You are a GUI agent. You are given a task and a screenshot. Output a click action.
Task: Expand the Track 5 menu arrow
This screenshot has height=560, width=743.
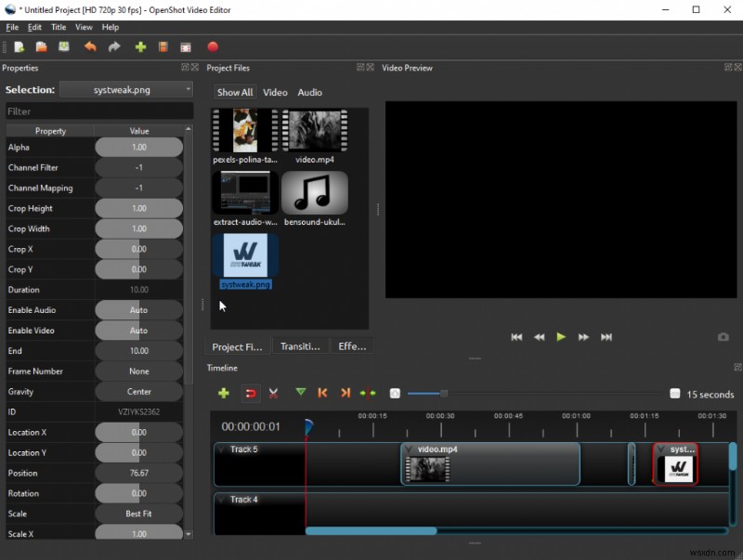[x=221, y=449]
